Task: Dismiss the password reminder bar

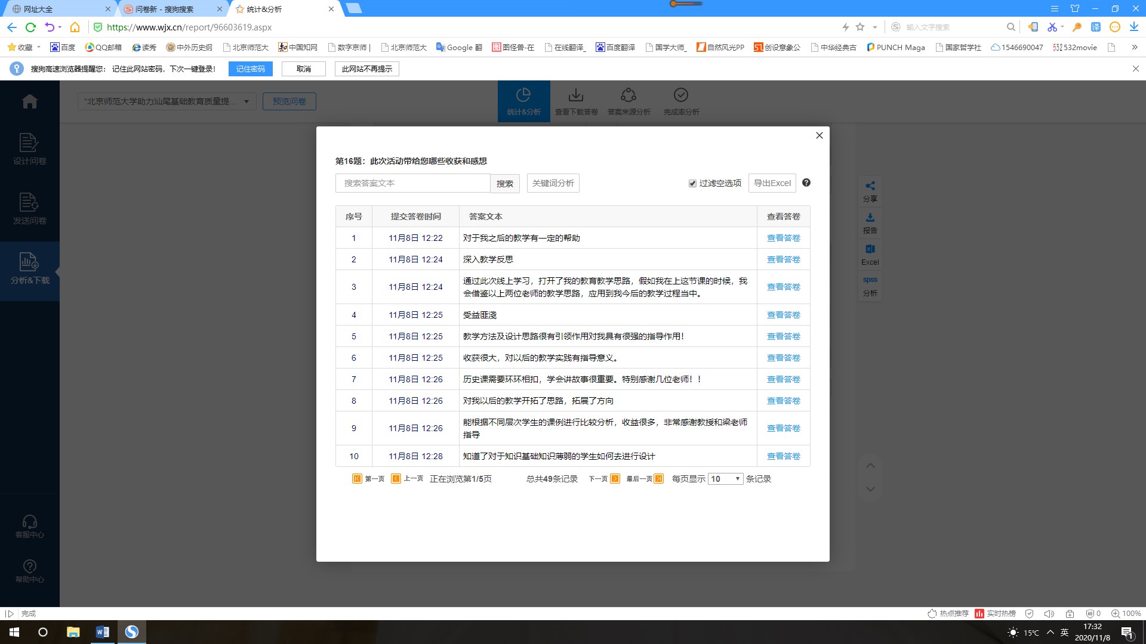Action: [1135, 69]
